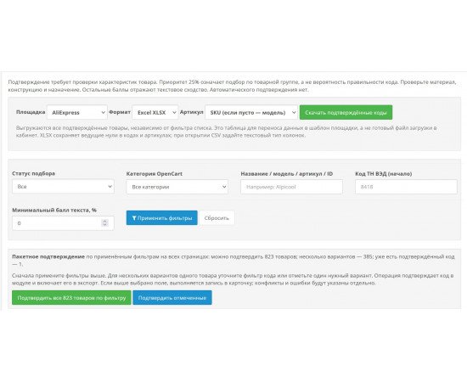Open the Статус подбора dropdown

pos(63,187)
